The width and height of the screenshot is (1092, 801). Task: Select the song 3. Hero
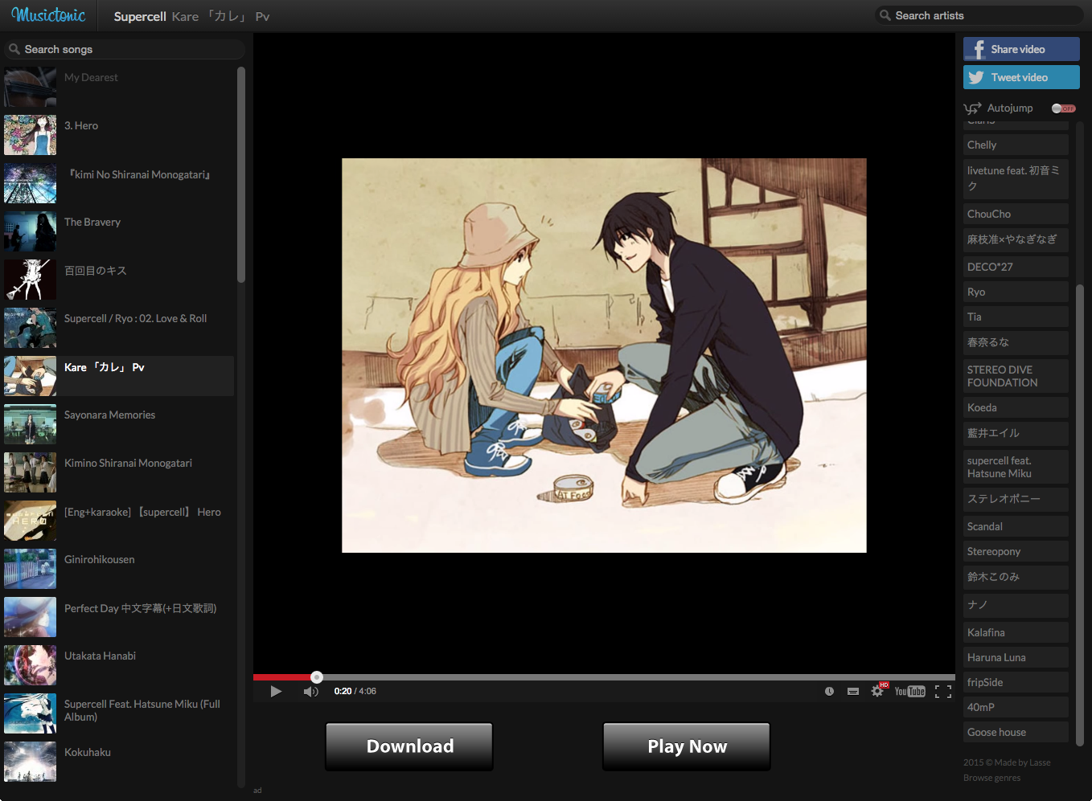[x=119, y=135]
